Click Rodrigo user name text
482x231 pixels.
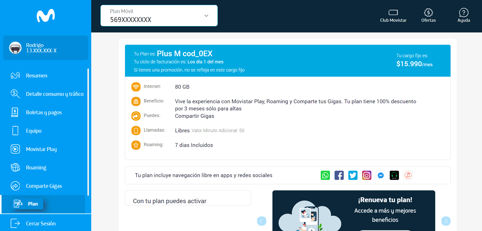(35, 45)
